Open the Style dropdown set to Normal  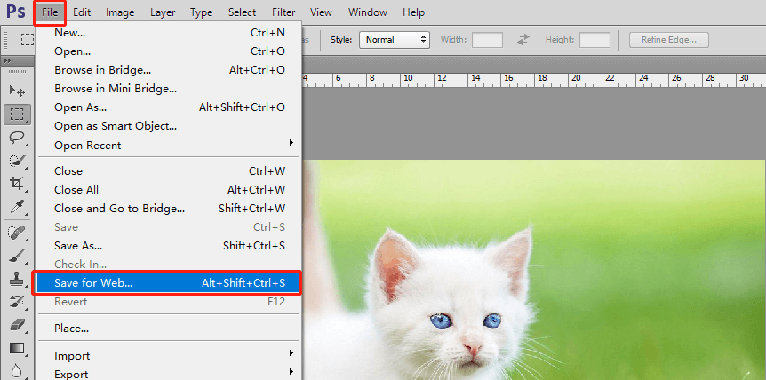394,40
